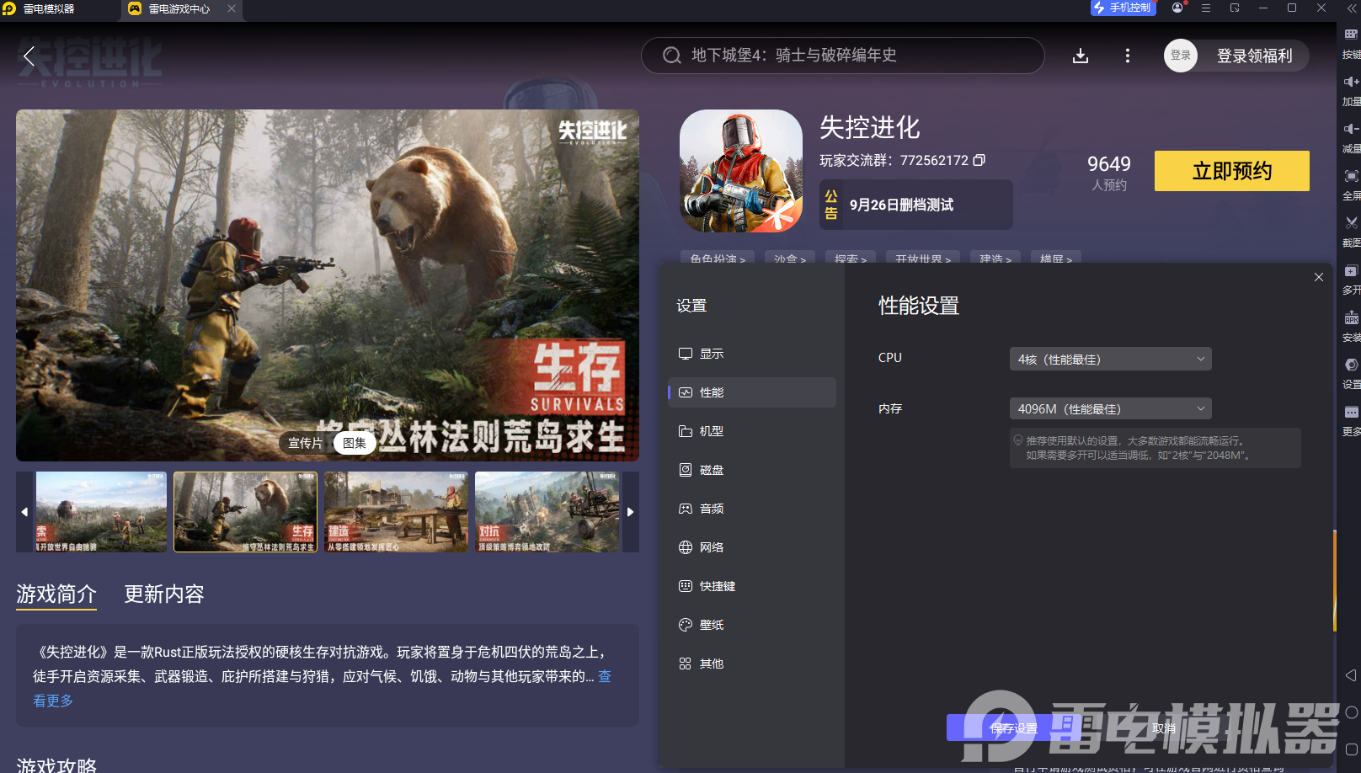Click the round 登录 avatar

click(1181, 56)
